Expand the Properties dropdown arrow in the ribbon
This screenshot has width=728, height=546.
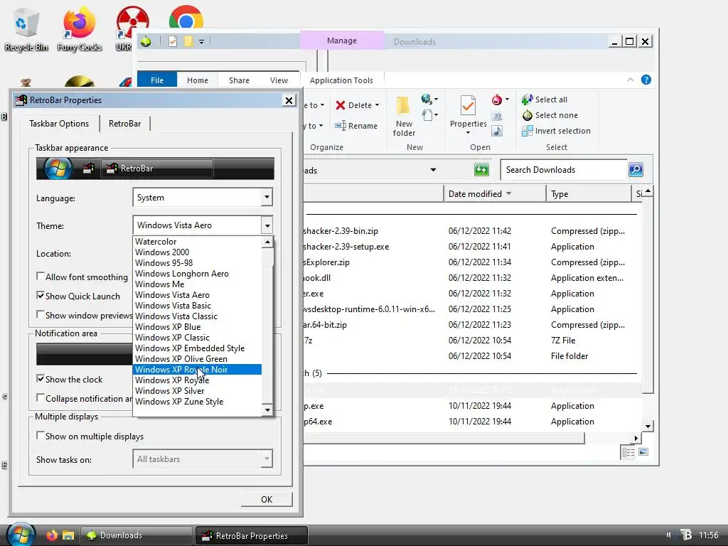(x=468, y=133)
